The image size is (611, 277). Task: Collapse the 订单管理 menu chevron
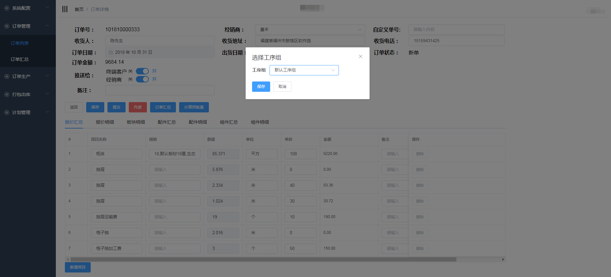tap(47, 26)
